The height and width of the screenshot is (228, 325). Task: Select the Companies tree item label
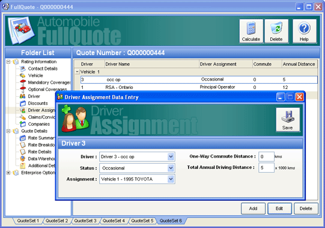click(x=39, y=124)
